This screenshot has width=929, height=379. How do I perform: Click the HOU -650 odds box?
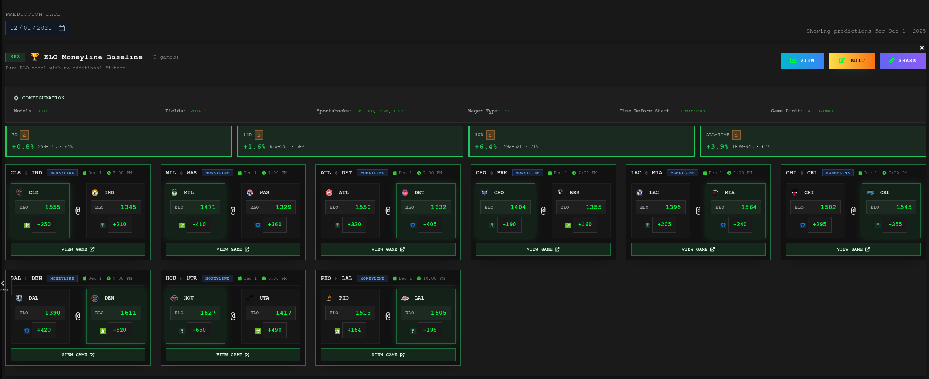pos(199,330)
